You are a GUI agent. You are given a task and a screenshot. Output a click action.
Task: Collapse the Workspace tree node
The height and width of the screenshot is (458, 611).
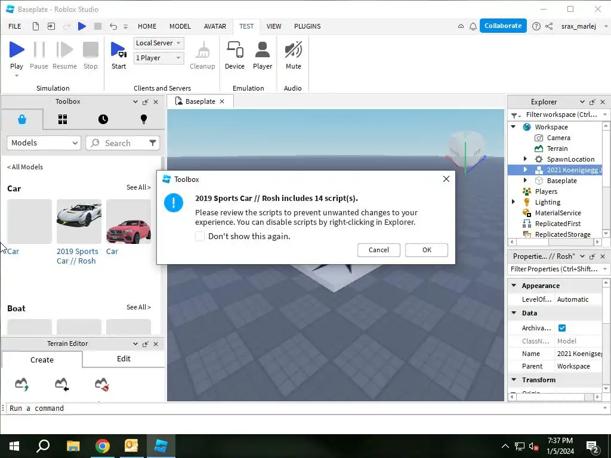tap(514, 126)
